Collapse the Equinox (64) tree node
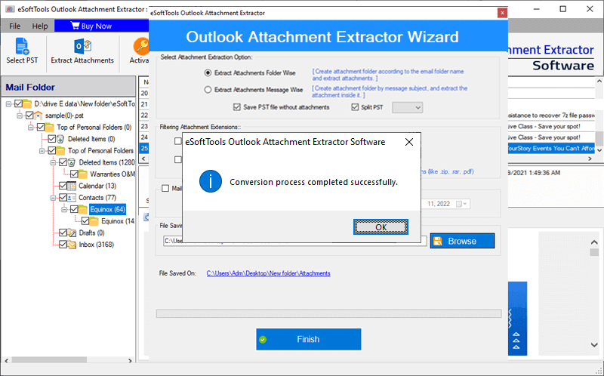 64,210
